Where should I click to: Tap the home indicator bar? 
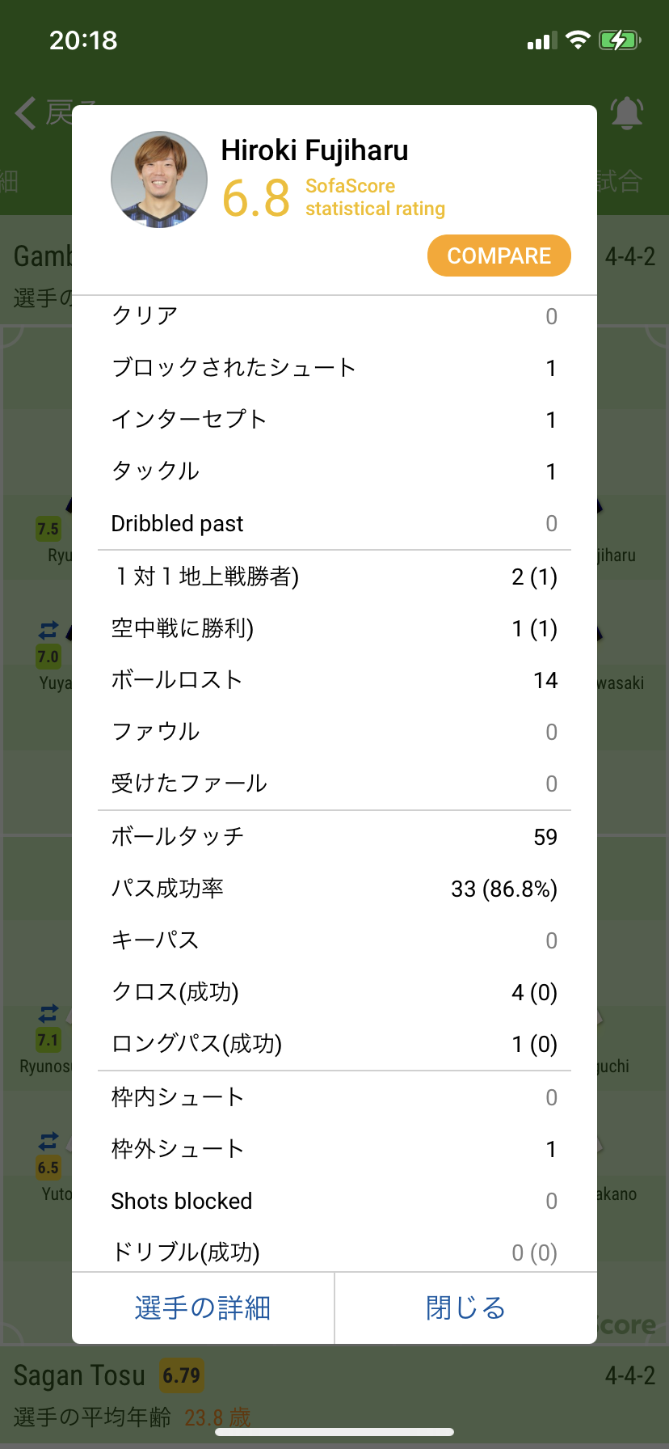tap(334, 1432)
